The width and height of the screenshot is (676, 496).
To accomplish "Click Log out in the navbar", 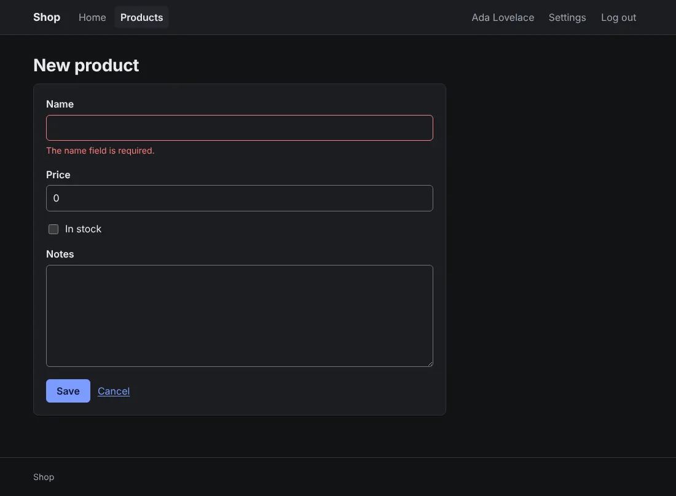I will pos(618,17).
